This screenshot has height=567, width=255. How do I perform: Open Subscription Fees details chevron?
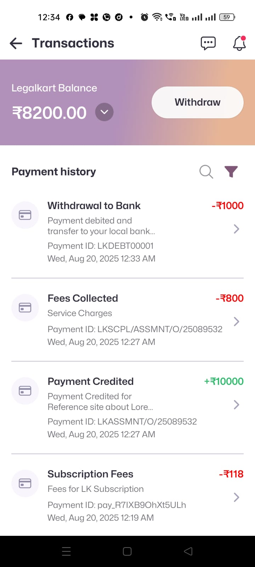(x=237, y=497)
